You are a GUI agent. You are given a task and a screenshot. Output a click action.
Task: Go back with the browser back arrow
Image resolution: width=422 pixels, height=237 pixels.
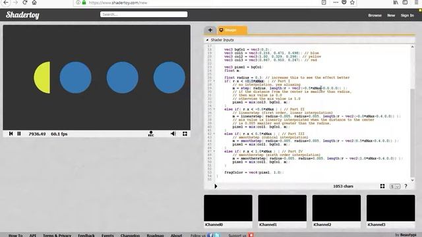coord(6,3)
